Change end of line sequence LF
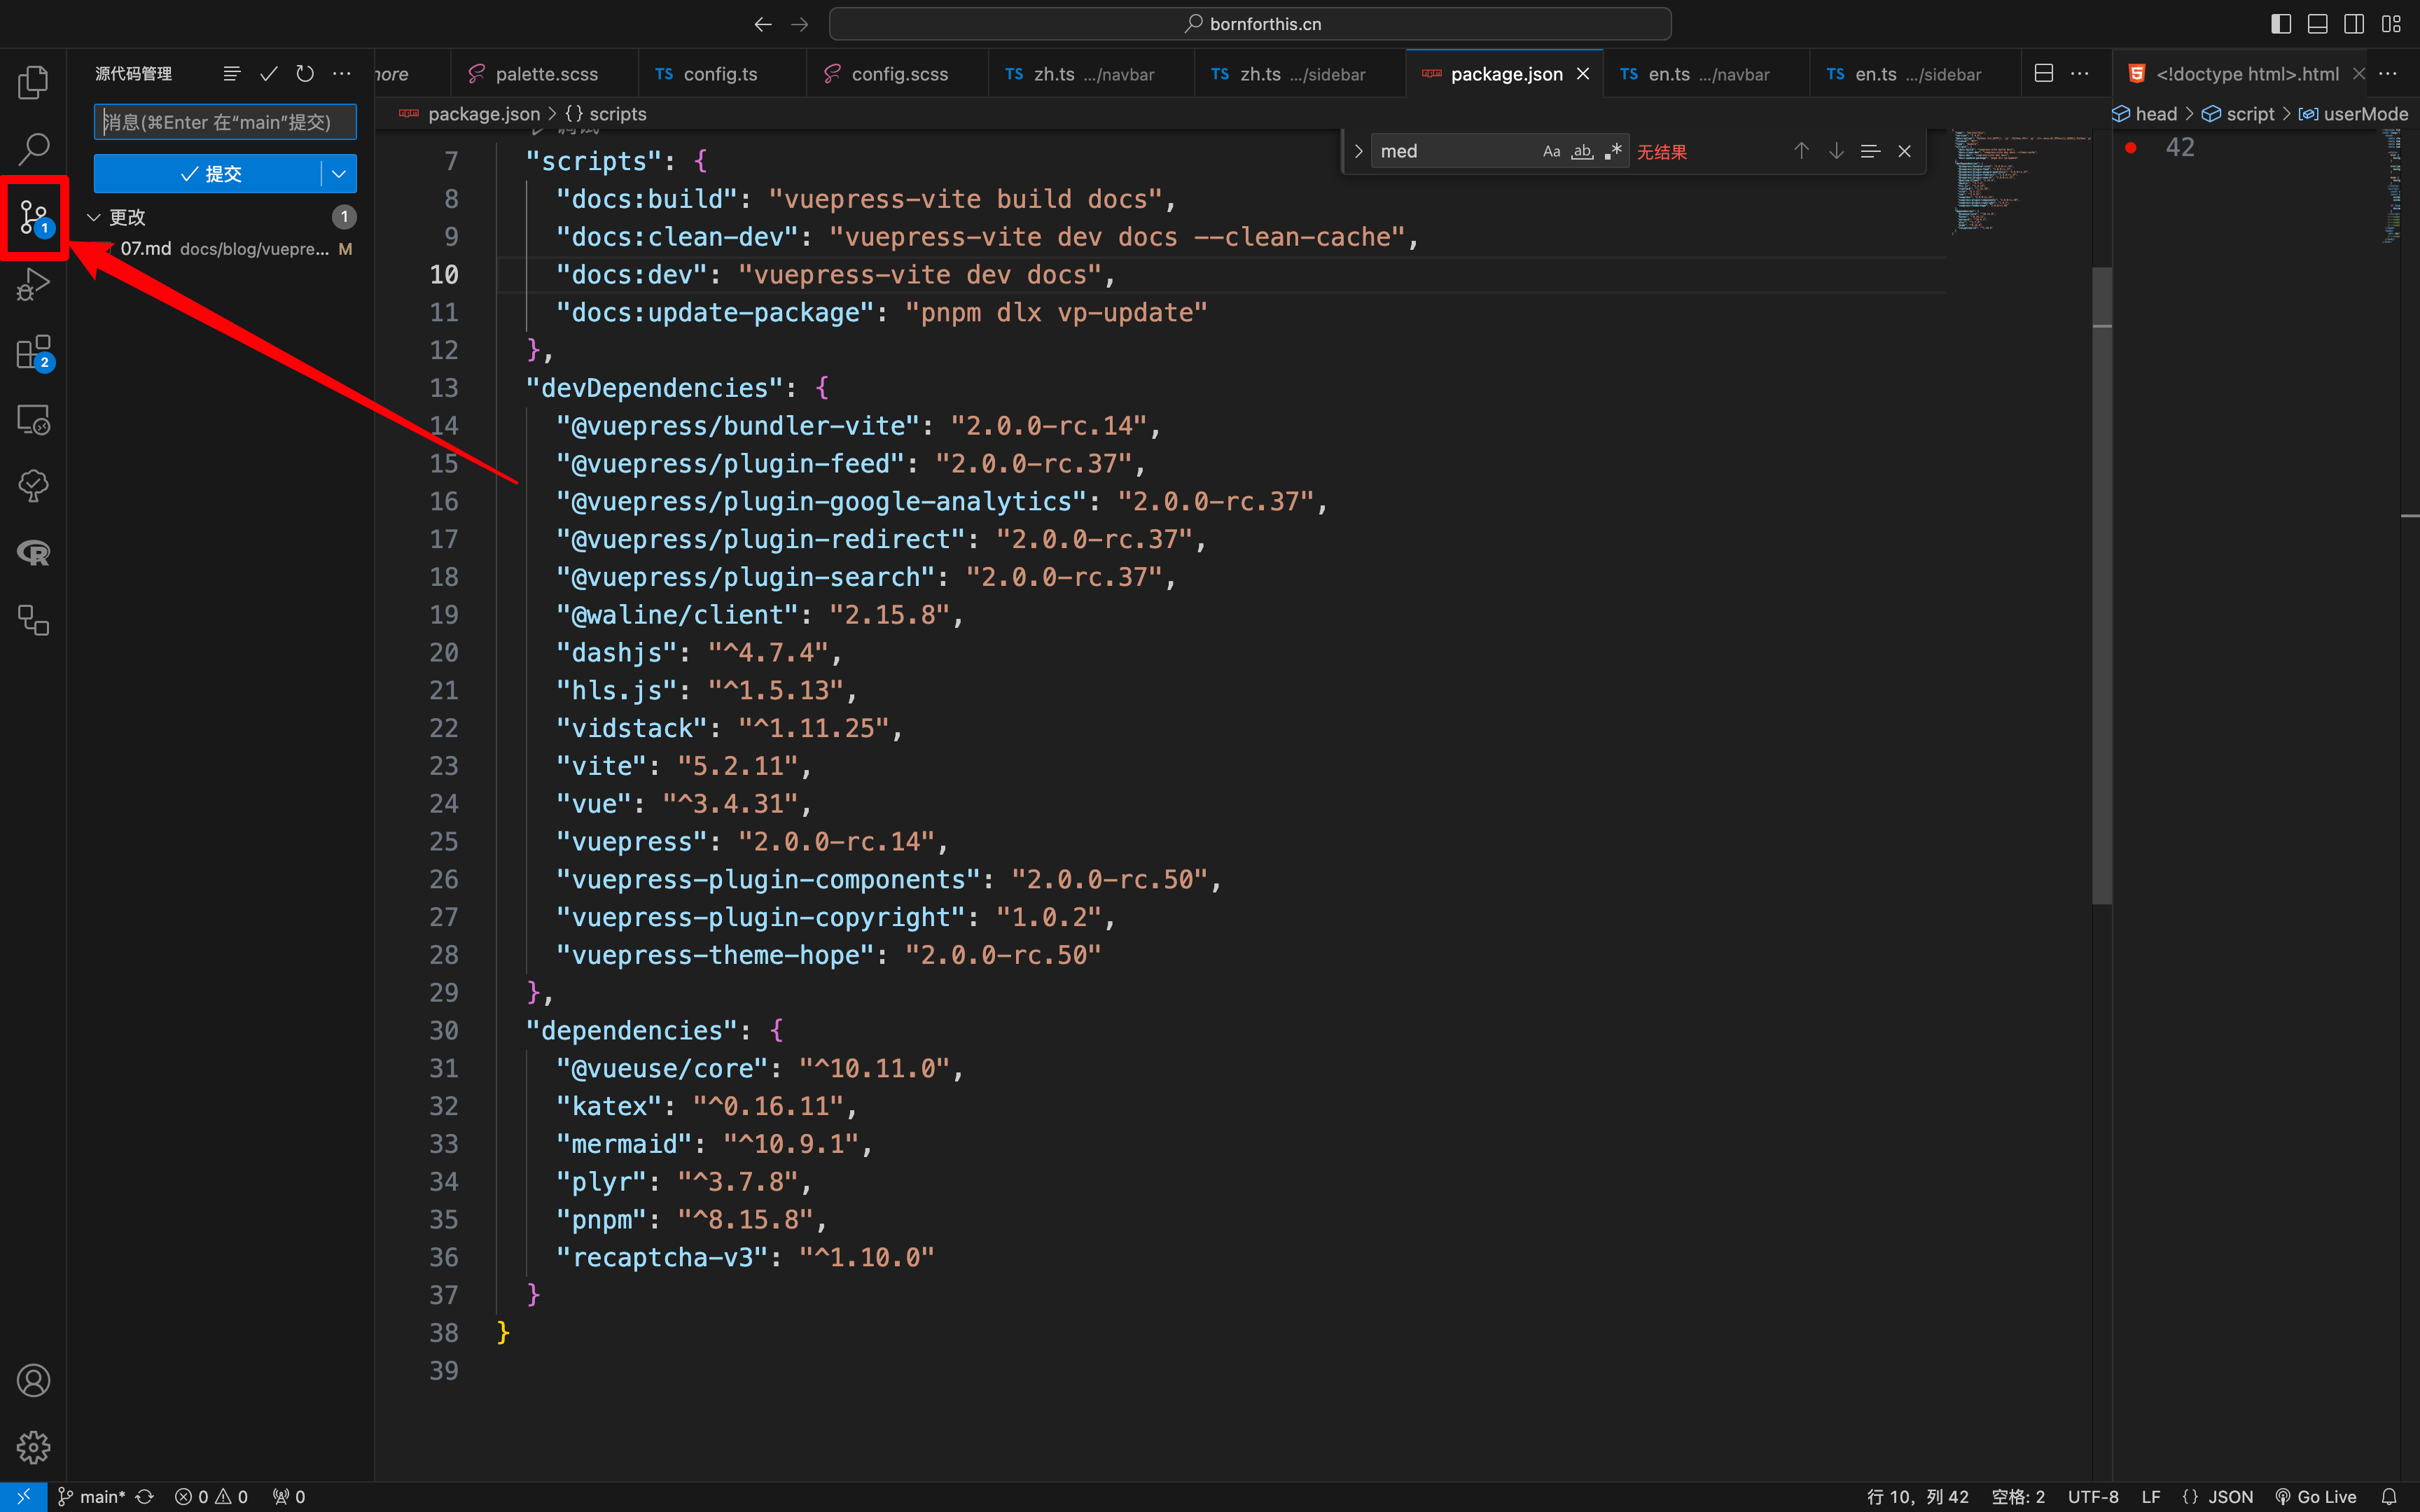 coord(2151,1497)
